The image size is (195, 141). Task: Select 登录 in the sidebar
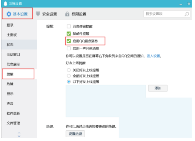tap(19, 25)
